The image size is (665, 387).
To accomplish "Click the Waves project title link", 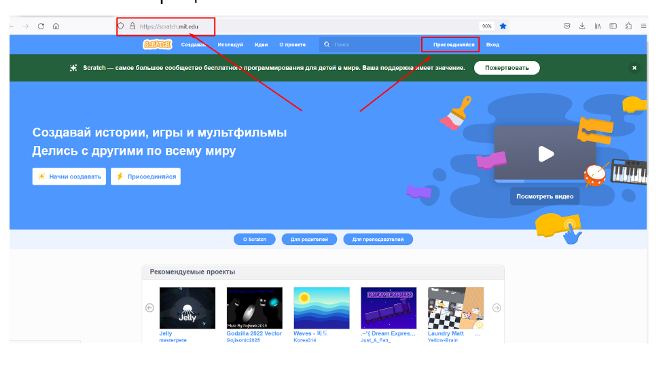I will 310,333.
